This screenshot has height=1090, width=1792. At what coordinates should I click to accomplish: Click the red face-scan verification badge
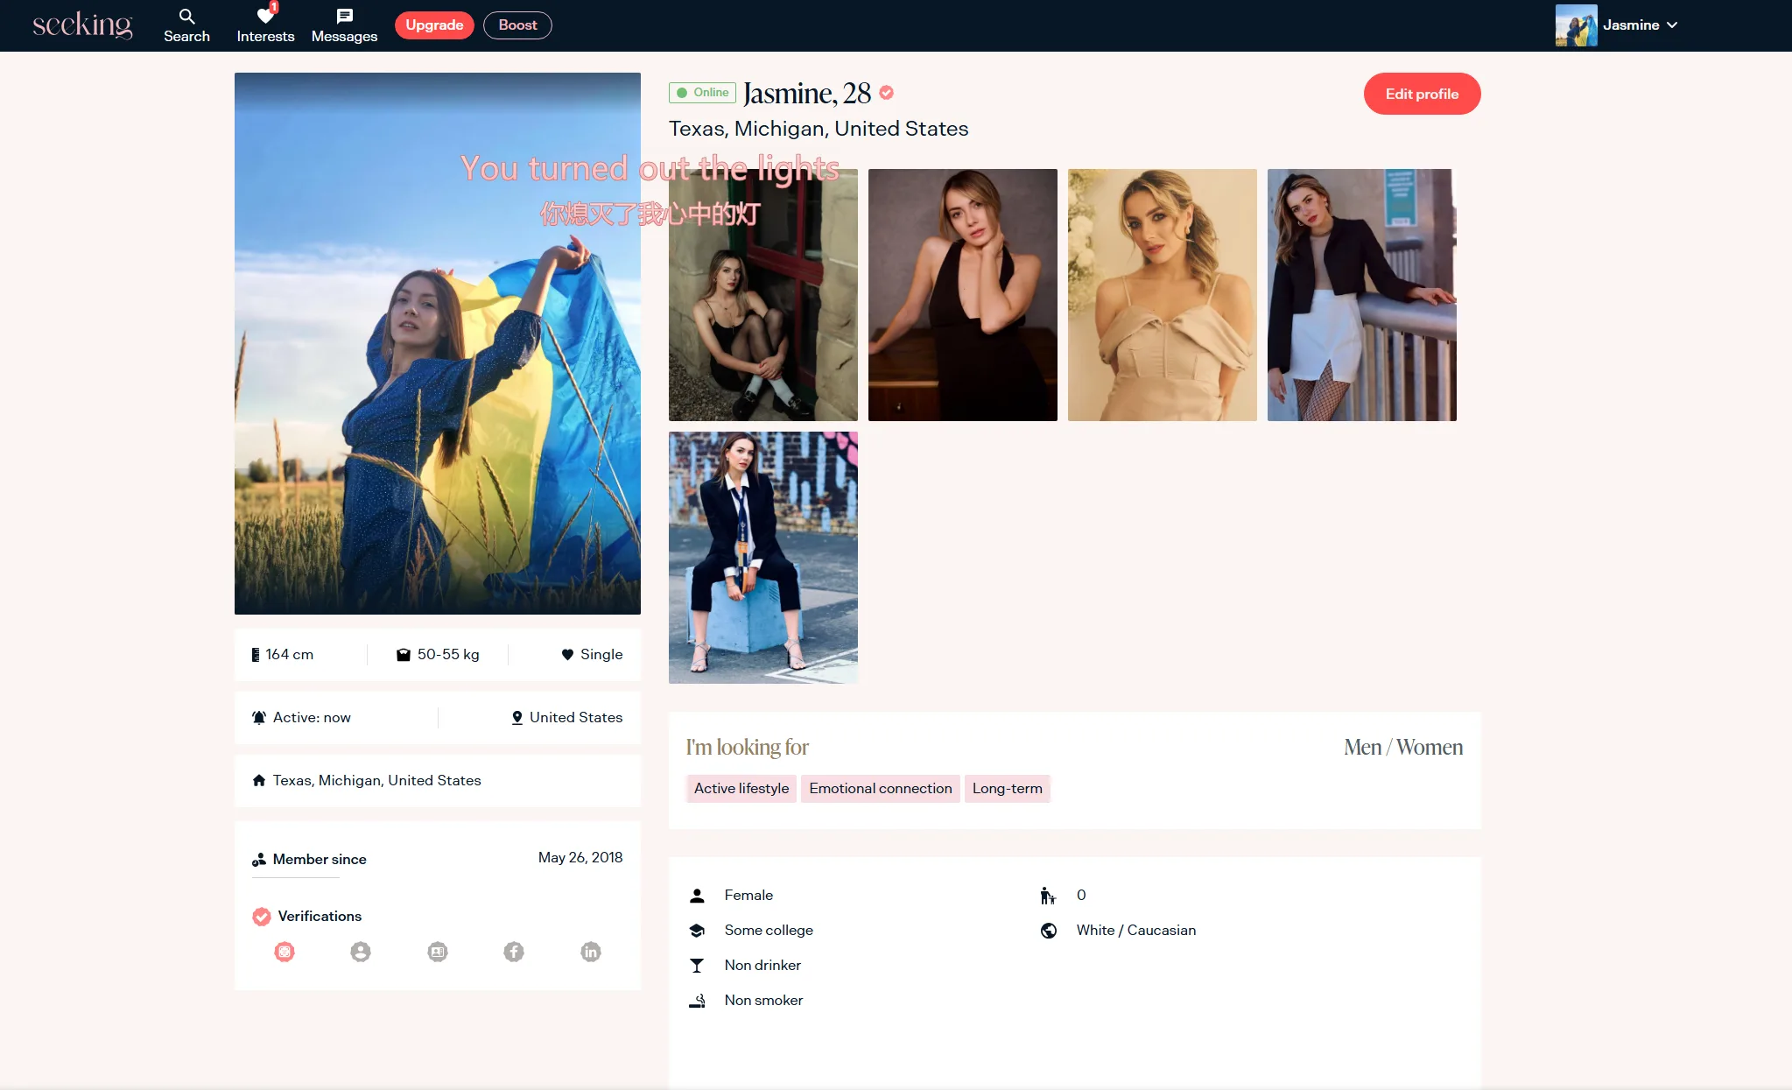[285, 952]
